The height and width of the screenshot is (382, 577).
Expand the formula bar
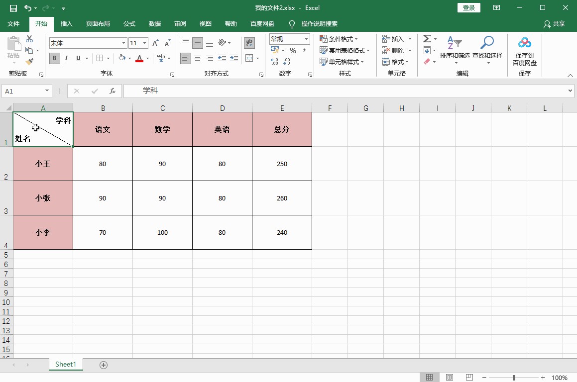pyautogui.click(x=570, y=91)
